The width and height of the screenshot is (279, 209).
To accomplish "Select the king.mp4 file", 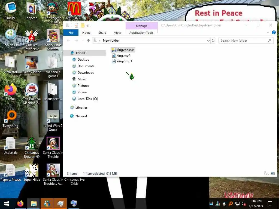I will click(121, 56).
